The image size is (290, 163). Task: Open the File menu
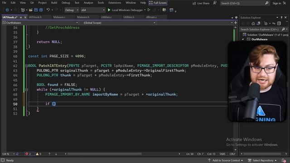[x=4, y=3]
